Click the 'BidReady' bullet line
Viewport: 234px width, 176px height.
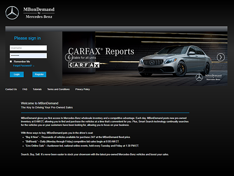pos(72,141)
